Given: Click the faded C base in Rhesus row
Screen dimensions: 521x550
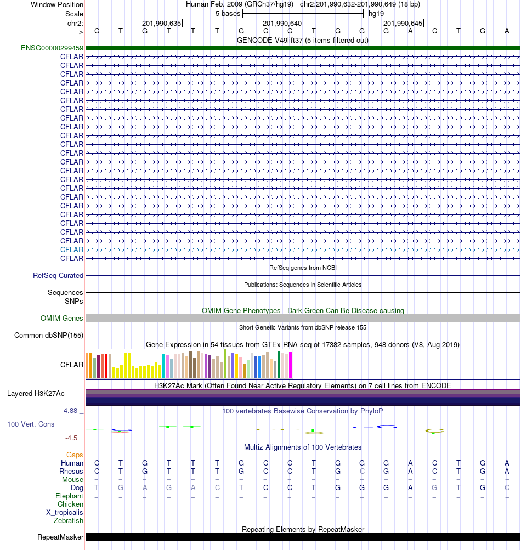Looking at the screenshot, I should (x=362, y=472).
